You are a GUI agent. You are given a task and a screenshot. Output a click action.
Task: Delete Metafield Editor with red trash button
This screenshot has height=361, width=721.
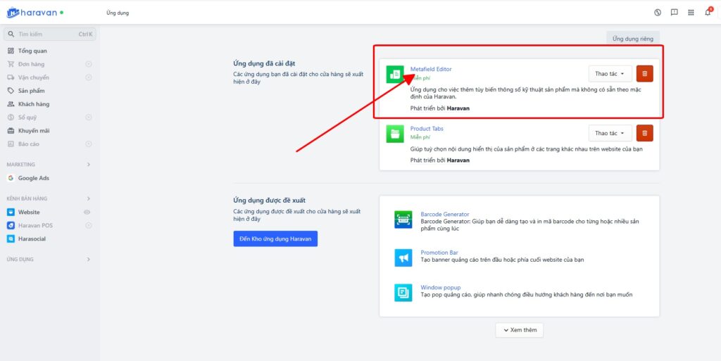(644, 74)
